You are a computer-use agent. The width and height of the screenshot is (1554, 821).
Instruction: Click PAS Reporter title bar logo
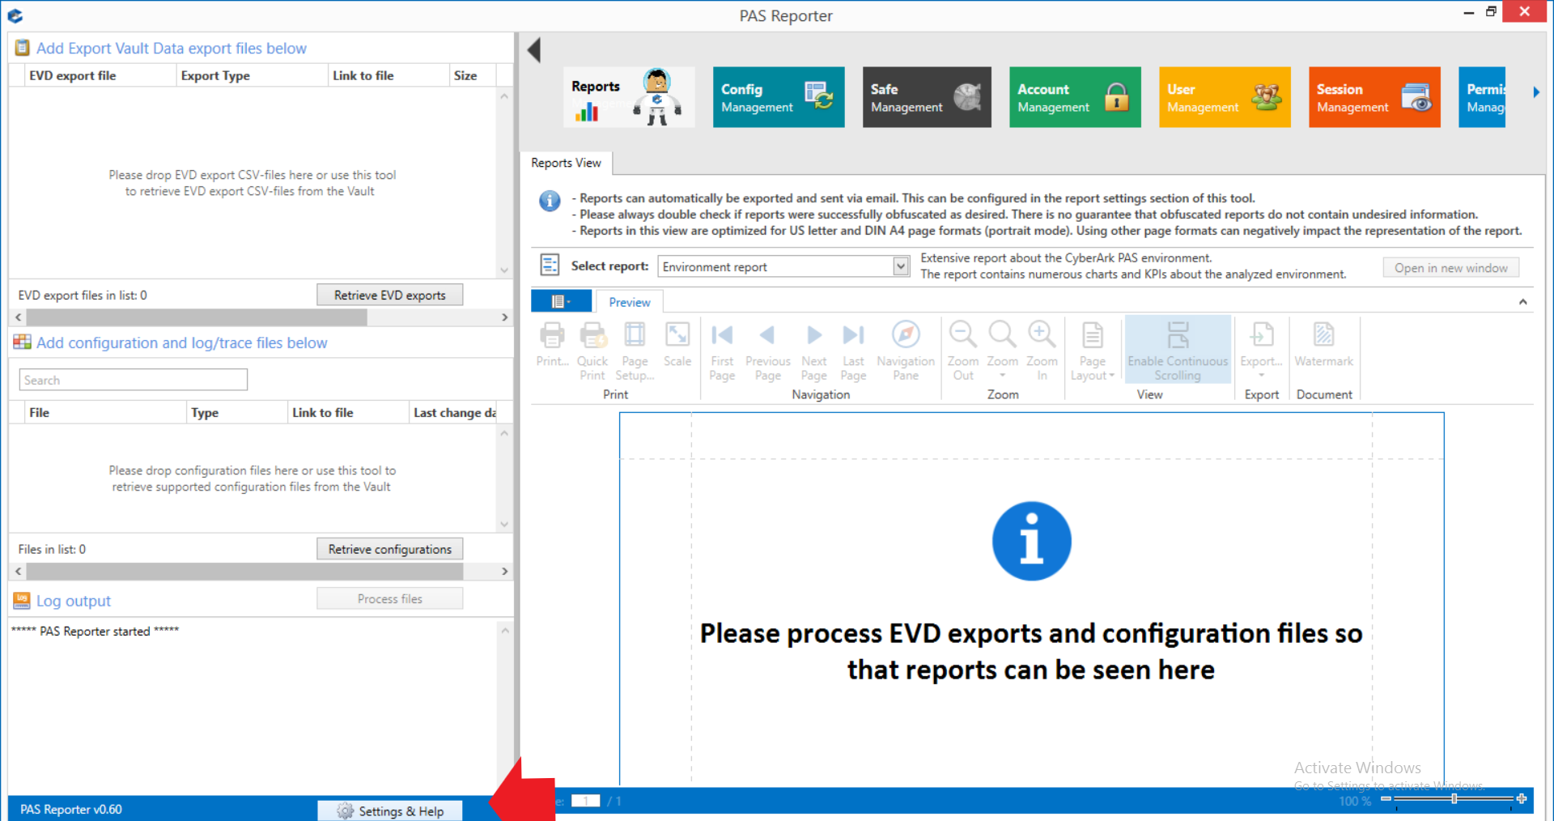15,15
